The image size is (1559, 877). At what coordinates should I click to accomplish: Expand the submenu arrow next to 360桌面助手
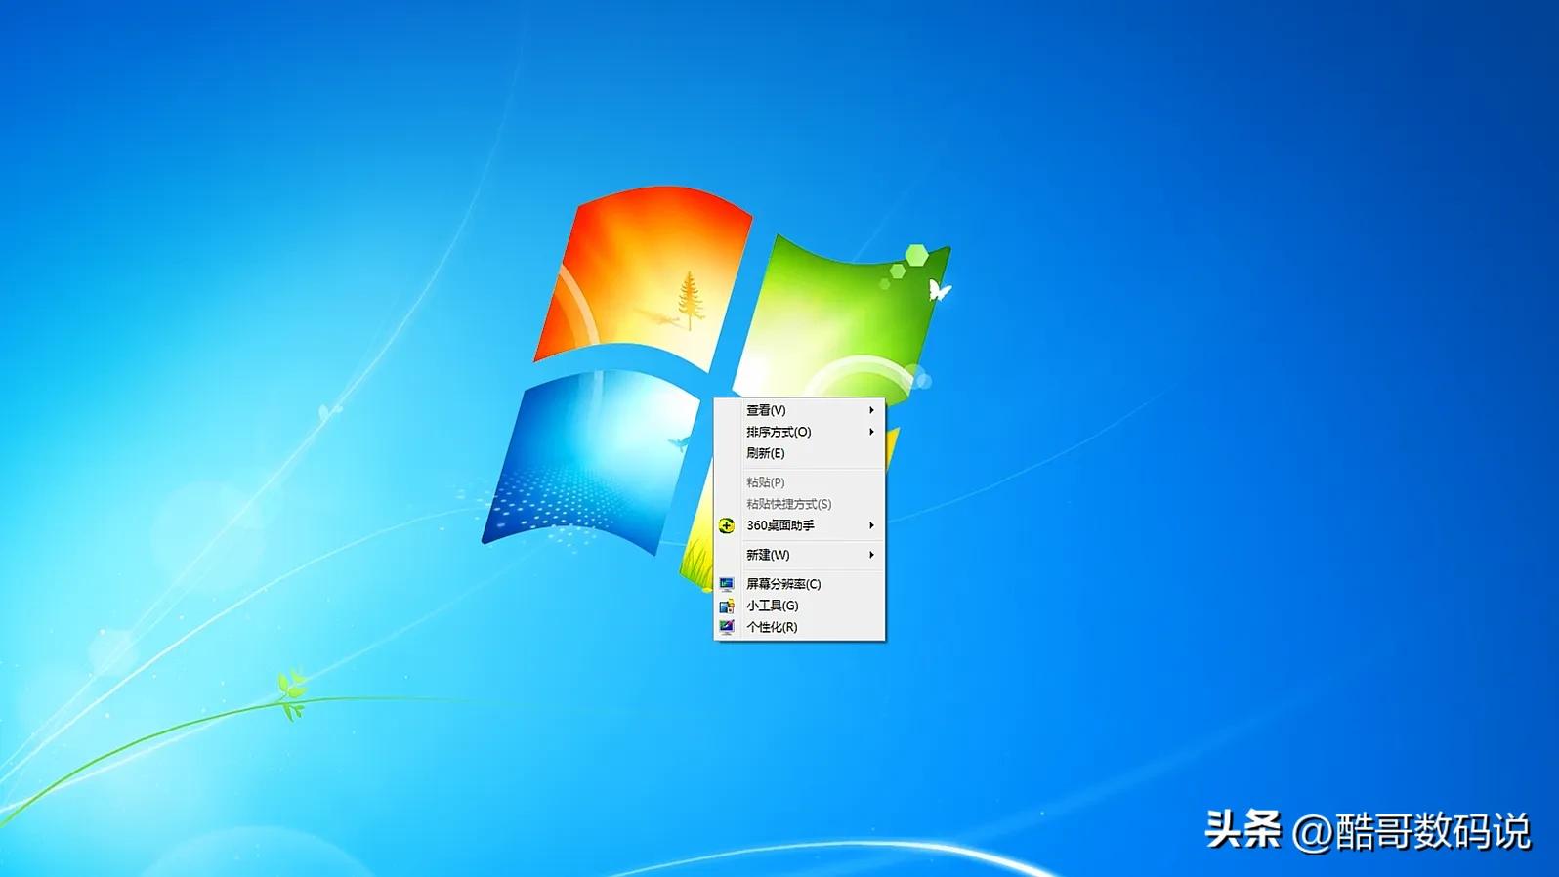(x=871, y=525)
